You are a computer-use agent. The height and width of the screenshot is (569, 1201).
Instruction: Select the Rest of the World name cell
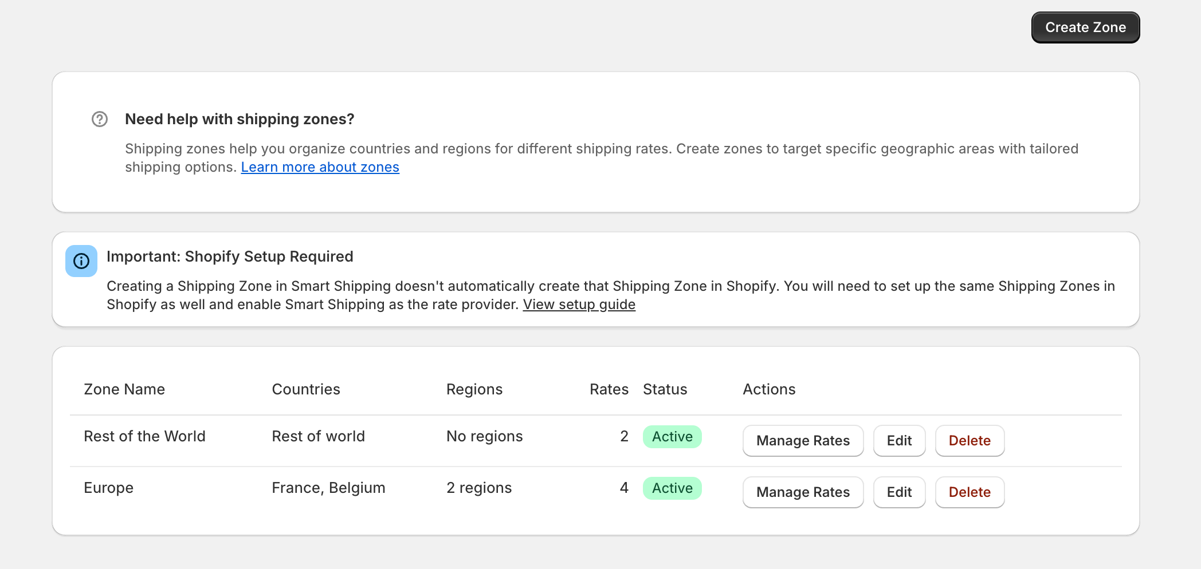(144, 436)
